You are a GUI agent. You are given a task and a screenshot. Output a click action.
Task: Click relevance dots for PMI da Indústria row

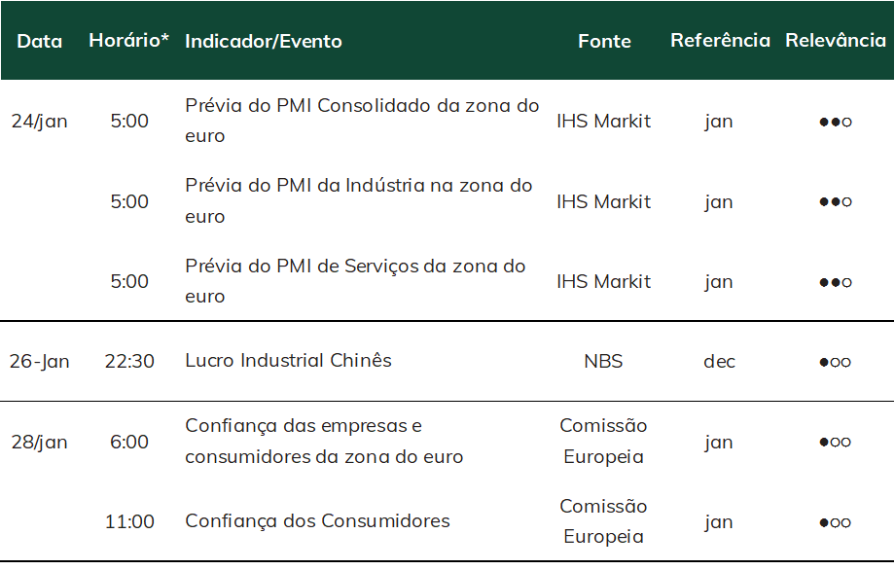(x=836, y=201)
